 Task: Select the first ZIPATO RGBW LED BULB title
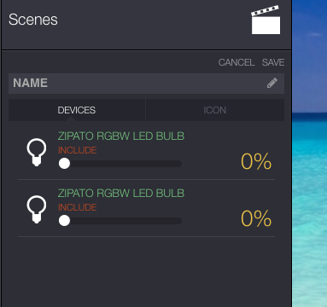(121, 136)
